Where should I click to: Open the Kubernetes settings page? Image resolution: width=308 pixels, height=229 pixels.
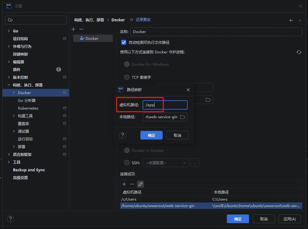(28, 108)
